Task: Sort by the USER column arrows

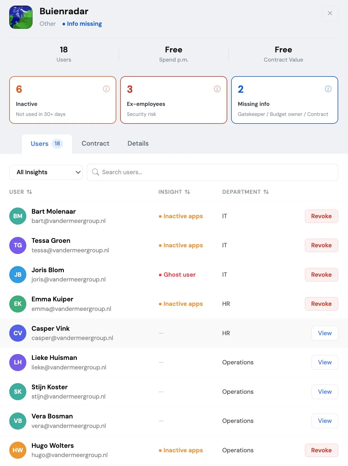Action: pos(29,192)
